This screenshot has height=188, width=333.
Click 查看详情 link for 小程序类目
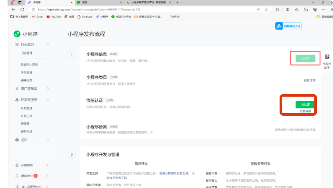pyautogui.click(x=309, y=80)
